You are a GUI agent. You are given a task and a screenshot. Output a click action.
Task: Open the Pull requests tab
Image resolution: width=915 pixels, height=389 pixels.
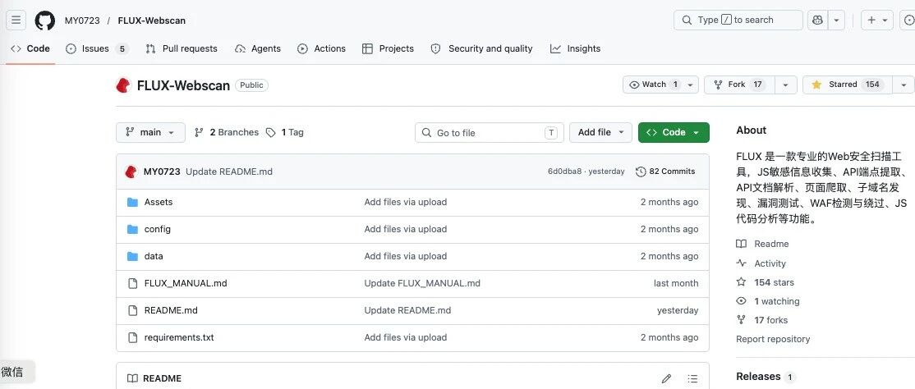pyautogui.click(x=182, y=48)
